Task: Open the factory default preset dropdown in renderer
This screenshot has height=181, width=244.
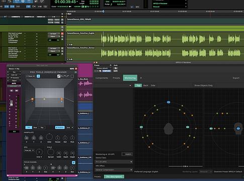Action: (103, 68)
